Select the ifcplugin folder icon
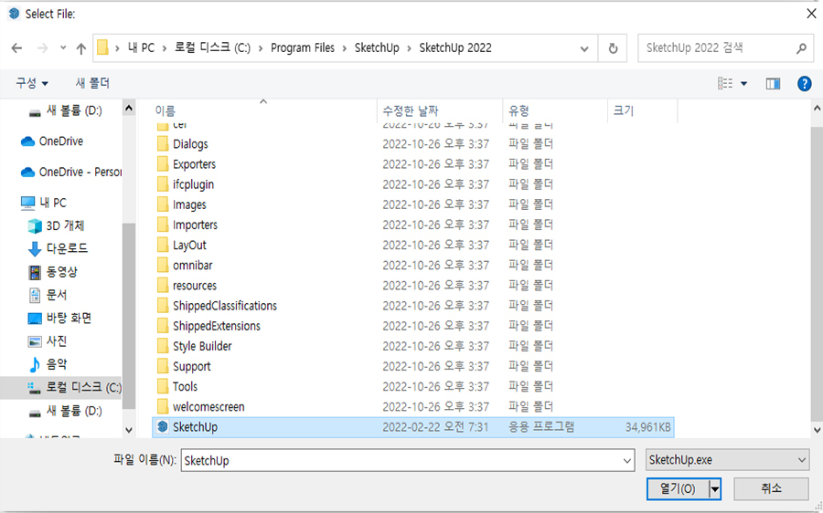Image resolution: width=823 pixels, height=513 pixels. click(x=163, y=183)
